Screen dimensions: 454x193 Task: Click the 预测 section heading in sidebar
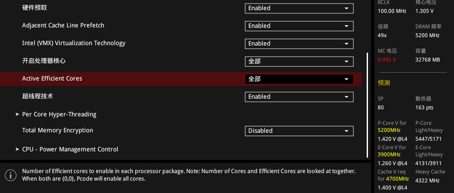pos(384,83)
